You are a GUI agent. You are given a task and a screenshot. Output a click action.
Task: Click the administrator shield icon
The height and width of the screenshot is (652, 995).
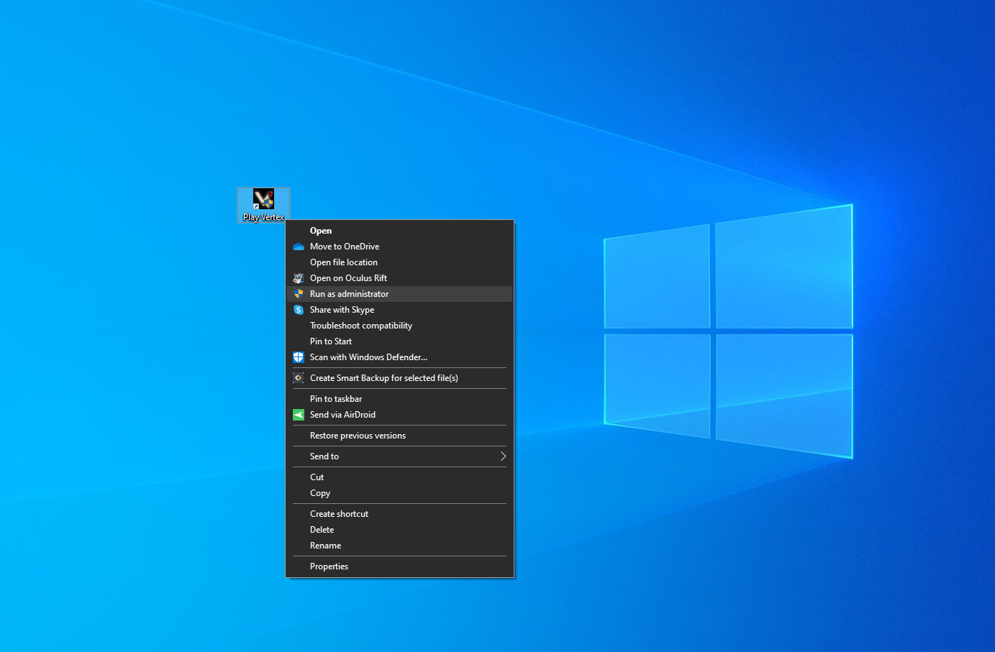[x=299, y=294]
